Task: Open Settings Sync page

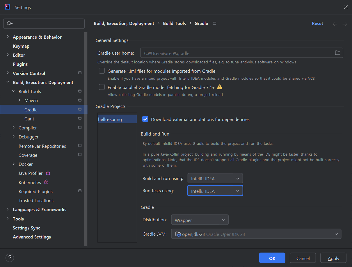Action: click(x=26, y=228)
